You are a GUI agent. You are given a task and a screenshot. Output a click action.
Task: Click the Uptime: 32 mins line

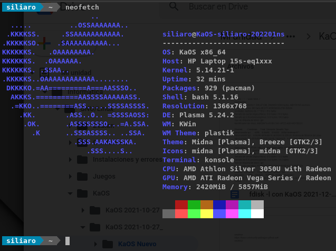point(194,79)
